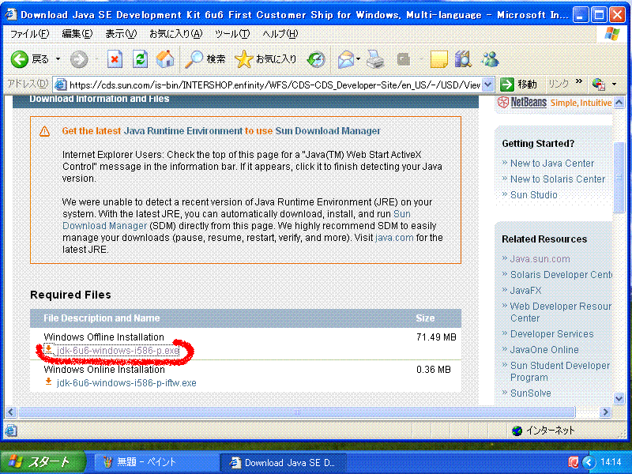Click the Java Runtime Environment heading link

183,131
